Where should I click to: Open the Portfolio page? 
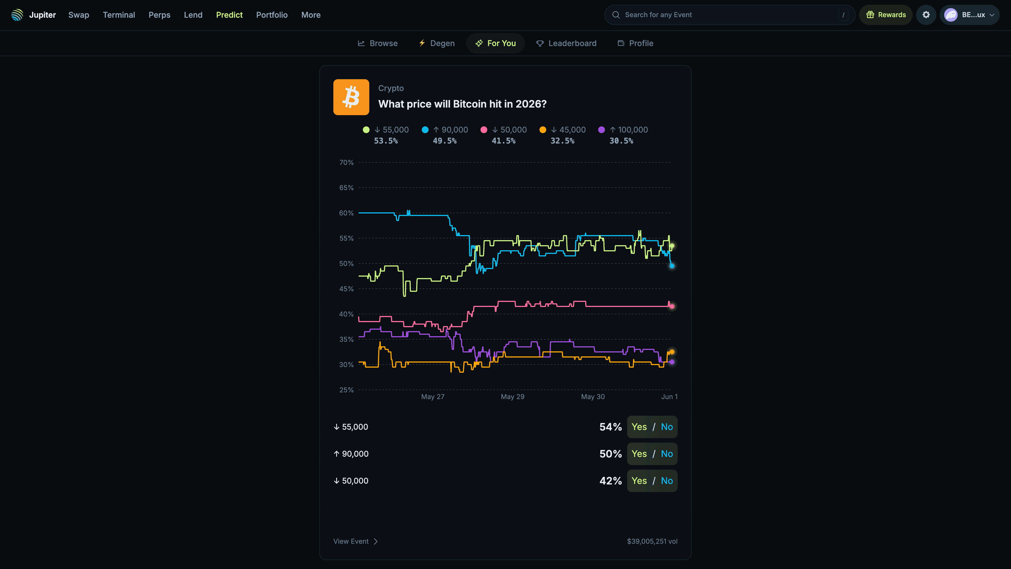click(272, 15)
